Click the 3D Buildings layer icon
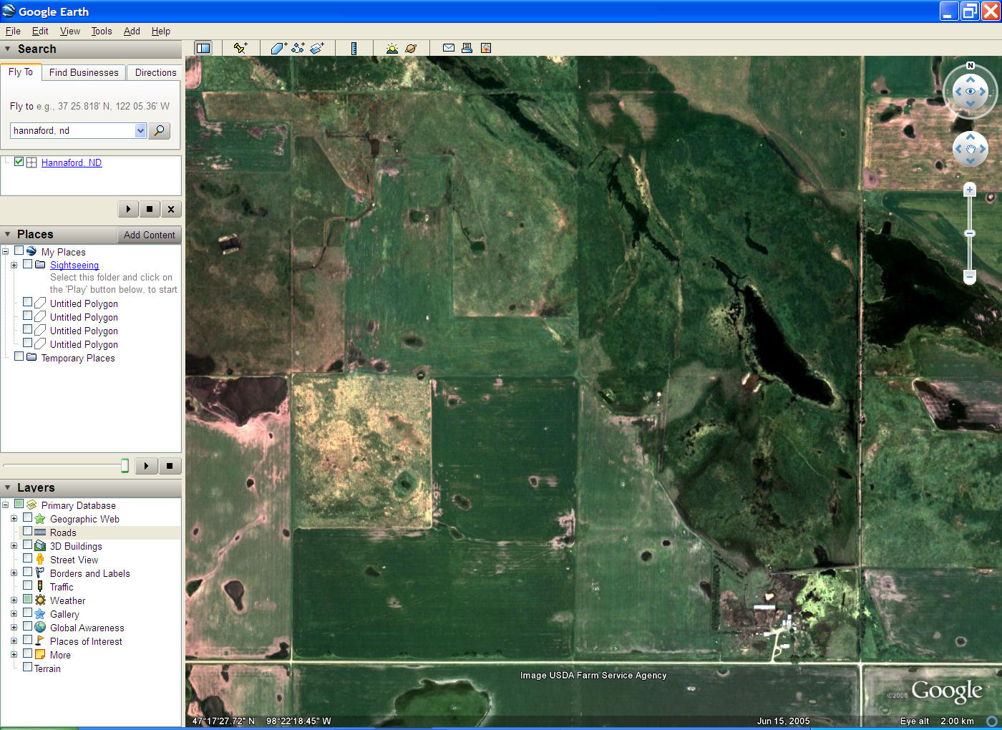This screenshot has height=730, width=1002. (x=40, y=545)
